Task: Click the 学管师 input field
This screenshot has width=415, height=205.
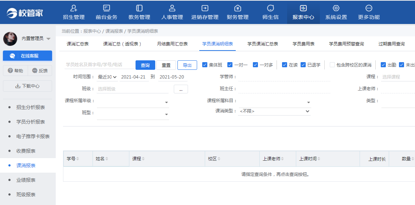Action: coord(284,77)
